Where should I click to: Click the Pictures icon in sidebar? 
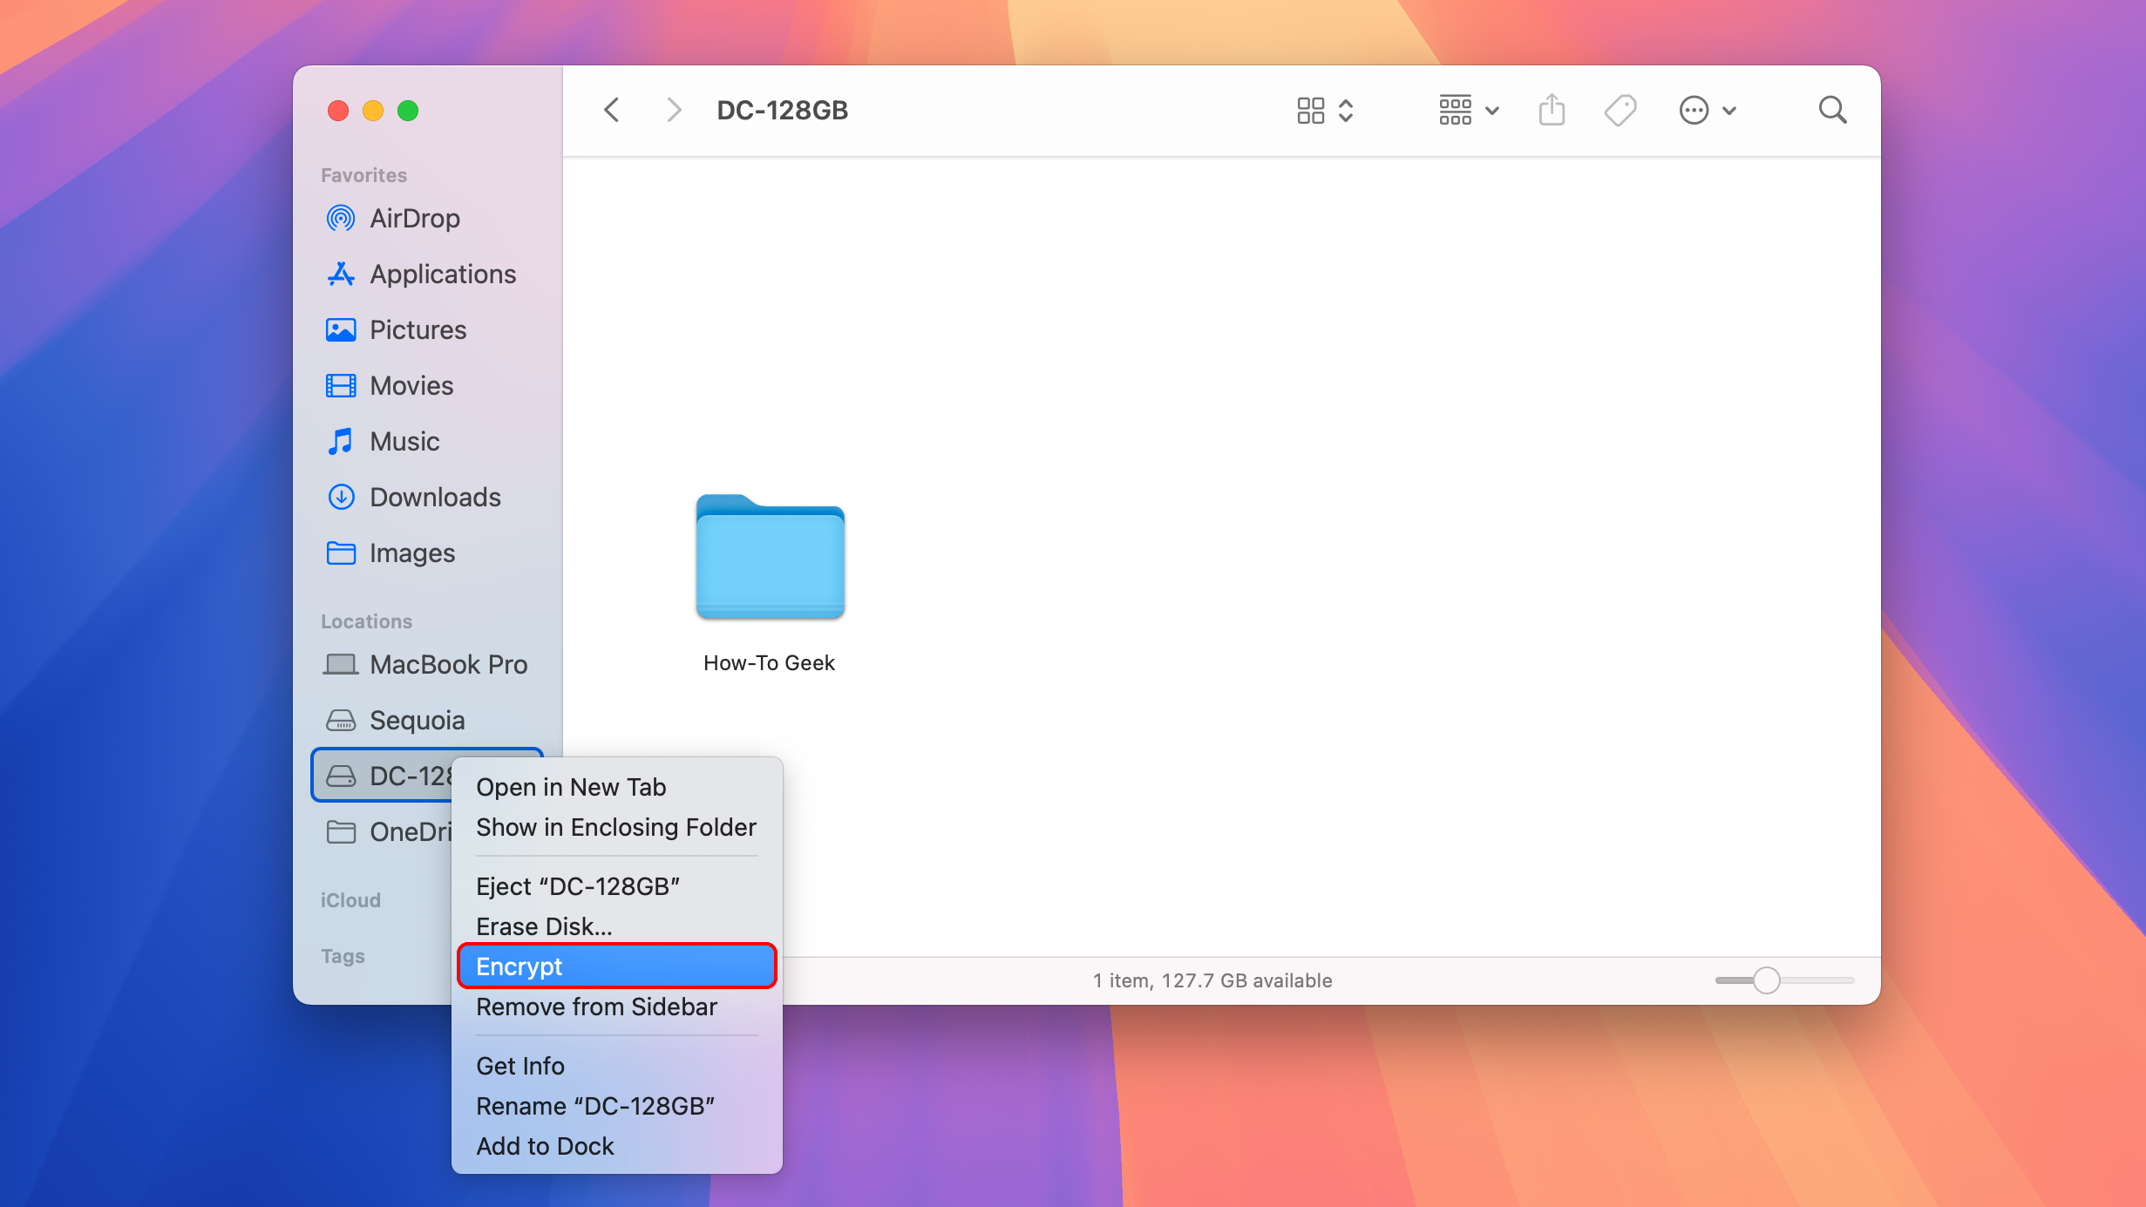pos(342,329)
